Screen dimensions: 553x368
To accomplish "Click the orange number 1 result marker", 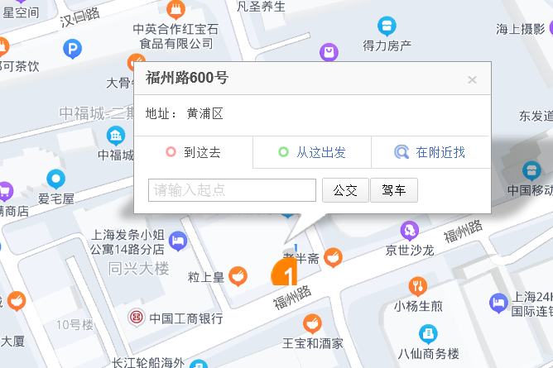I will (284, 272).
